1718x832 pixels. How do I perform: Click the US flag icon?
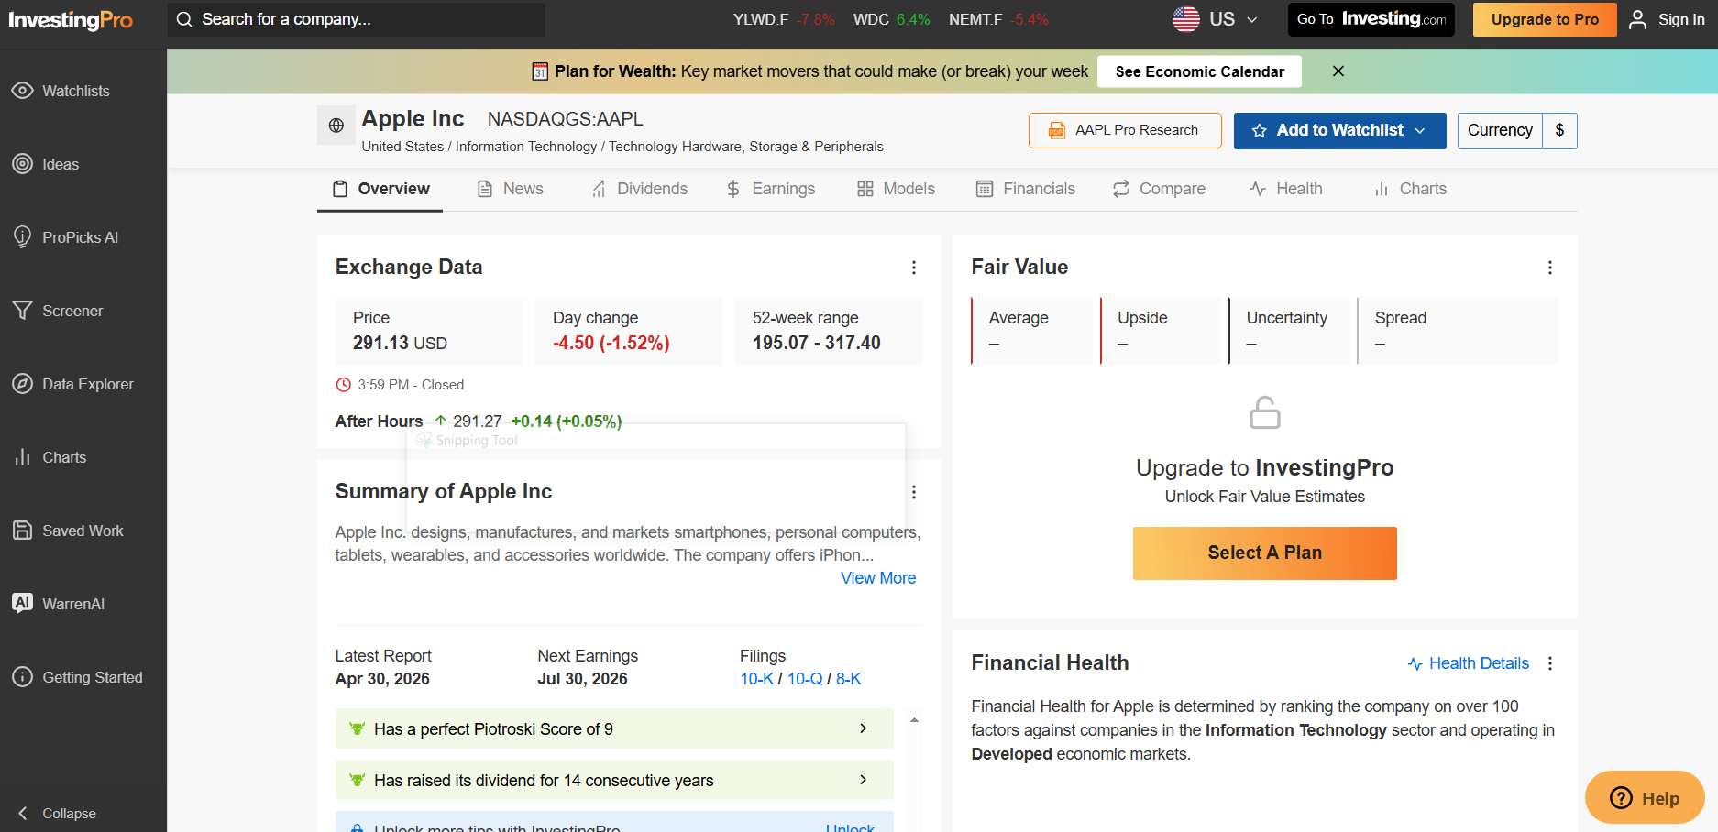1186,19
